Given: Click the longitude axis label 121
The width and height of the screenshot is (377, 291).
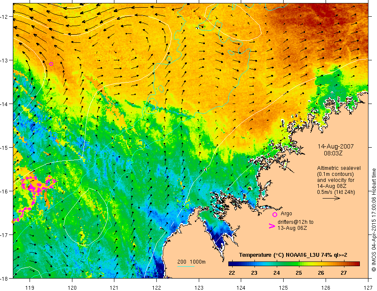Looking at the screenshot, I should [x=114, y=288].
